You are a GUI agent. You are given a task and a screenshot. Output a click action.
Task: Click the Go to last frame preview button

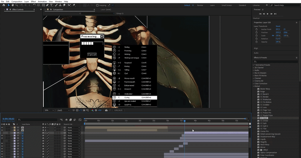pyautogui.click(x=275, y=14)
